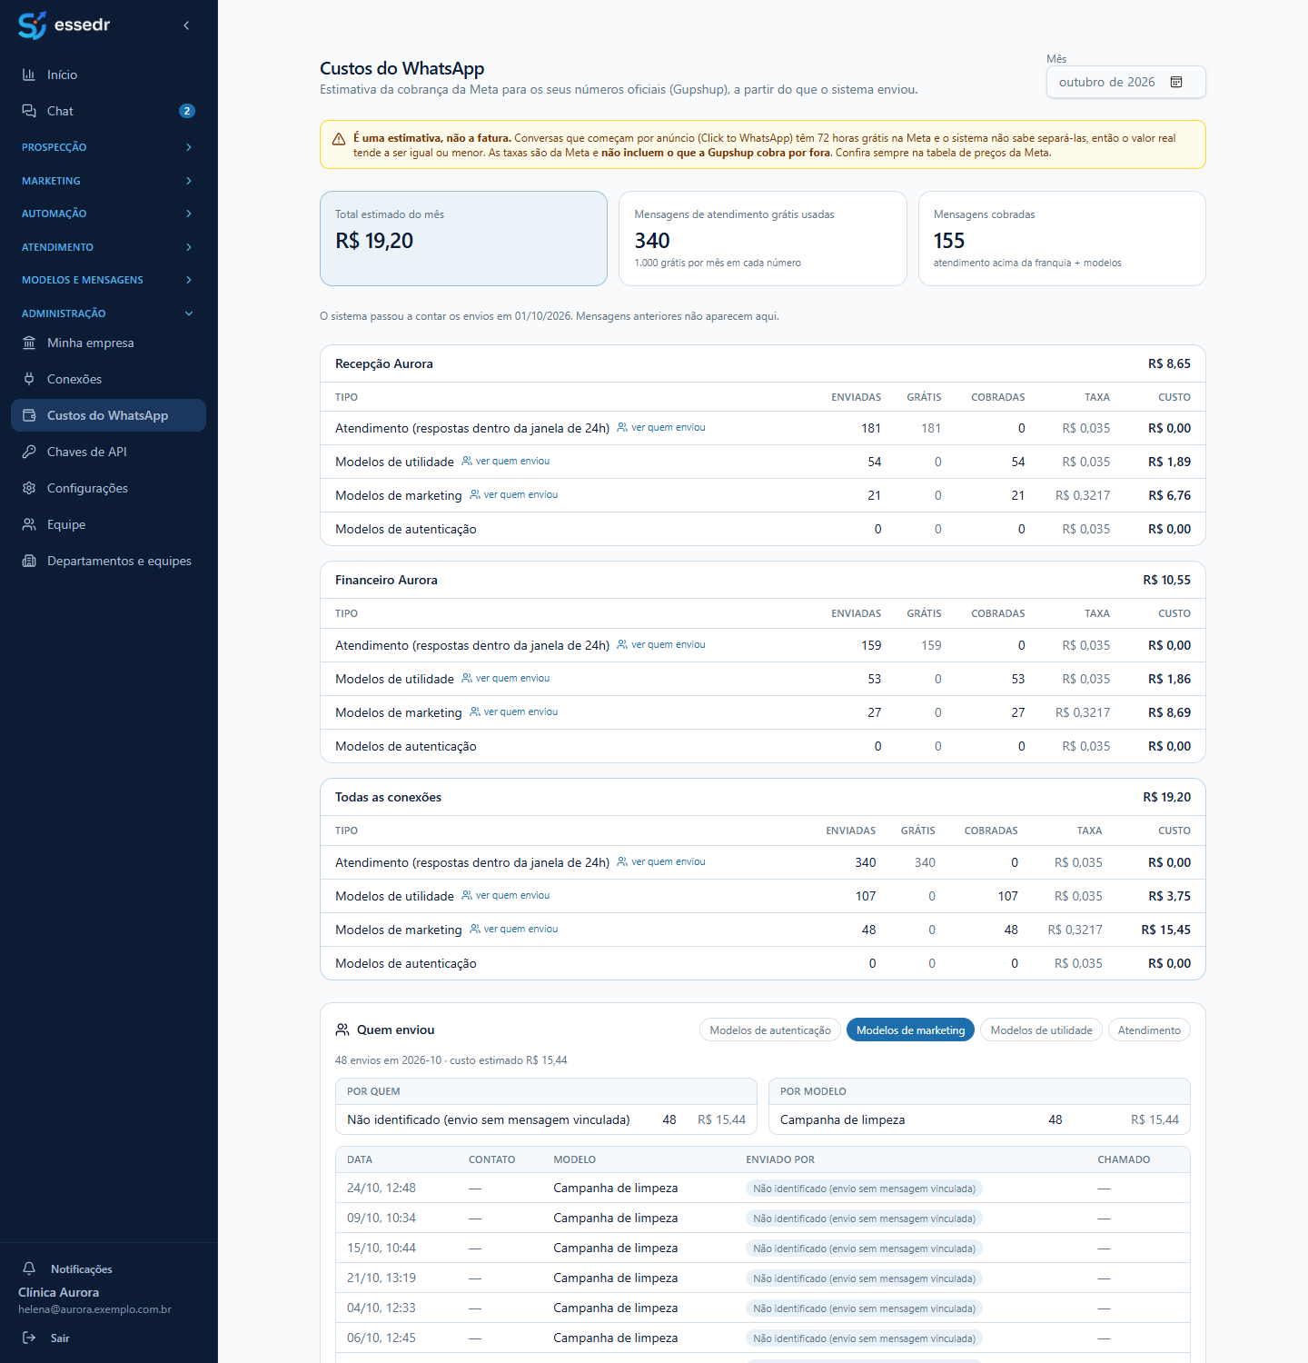Screen dimensions: 1308x1363
Task: Open Minha empresa page
Action: pyautogui.click(x=108, y=343)
